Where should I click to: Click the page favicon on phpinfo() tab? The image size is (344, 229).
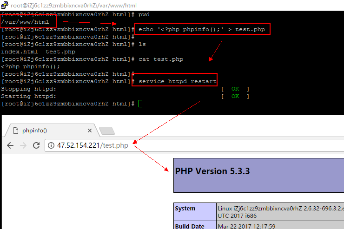tap(15, 131)
